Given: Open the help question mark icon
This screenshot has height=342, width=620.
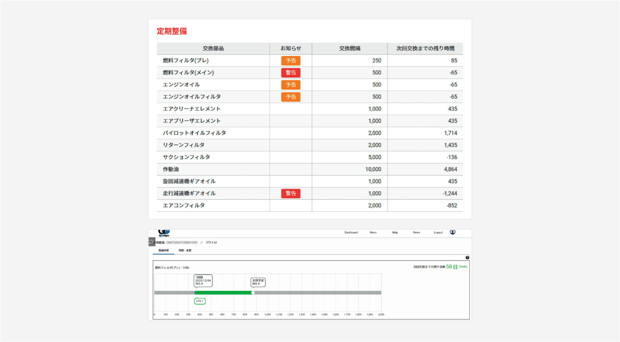Looking at the screenshot, I should pos(467,257).
